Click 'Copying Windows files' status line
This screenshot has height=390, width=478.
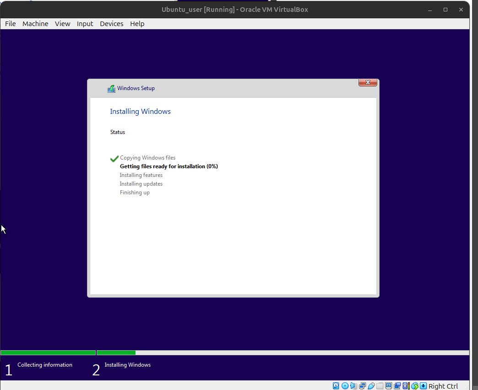pos(147,158)
